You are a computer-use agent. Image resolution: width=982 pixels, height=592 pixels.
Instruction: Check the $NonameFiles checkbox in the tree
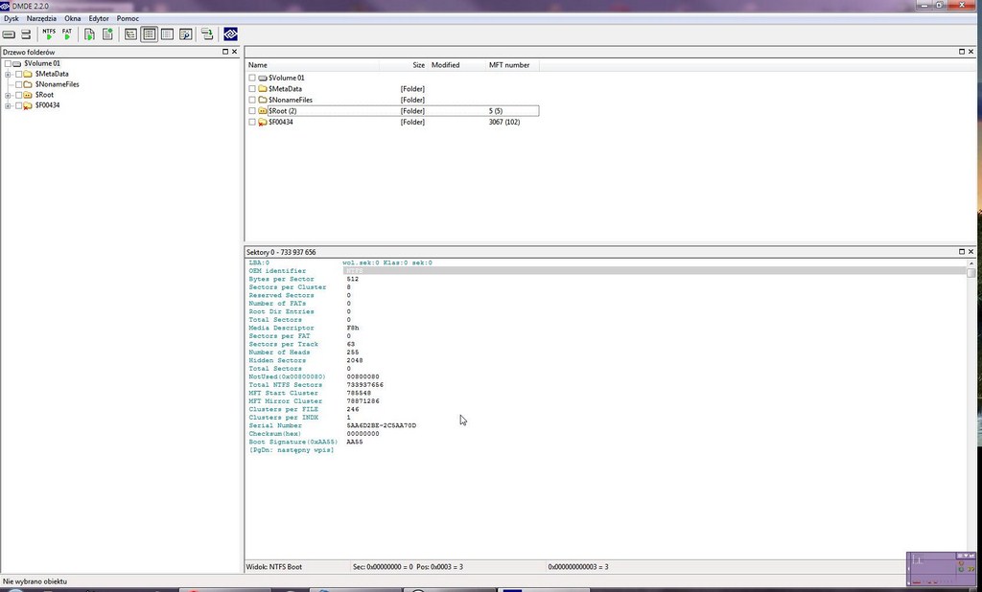(x=19, y=84)
